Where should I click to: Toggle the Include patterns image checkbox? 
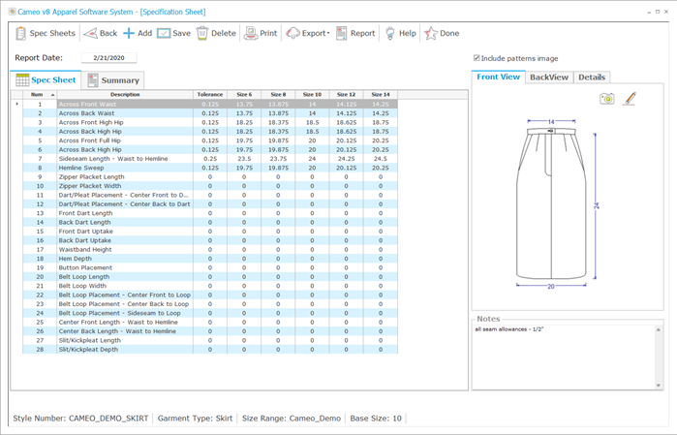pos(477,58)
